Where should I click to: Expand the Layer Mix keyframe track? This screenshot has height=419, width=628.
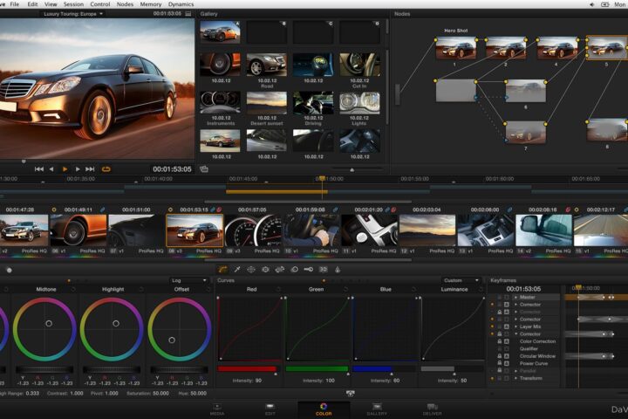pyautogui.click(x=515, y=326)
